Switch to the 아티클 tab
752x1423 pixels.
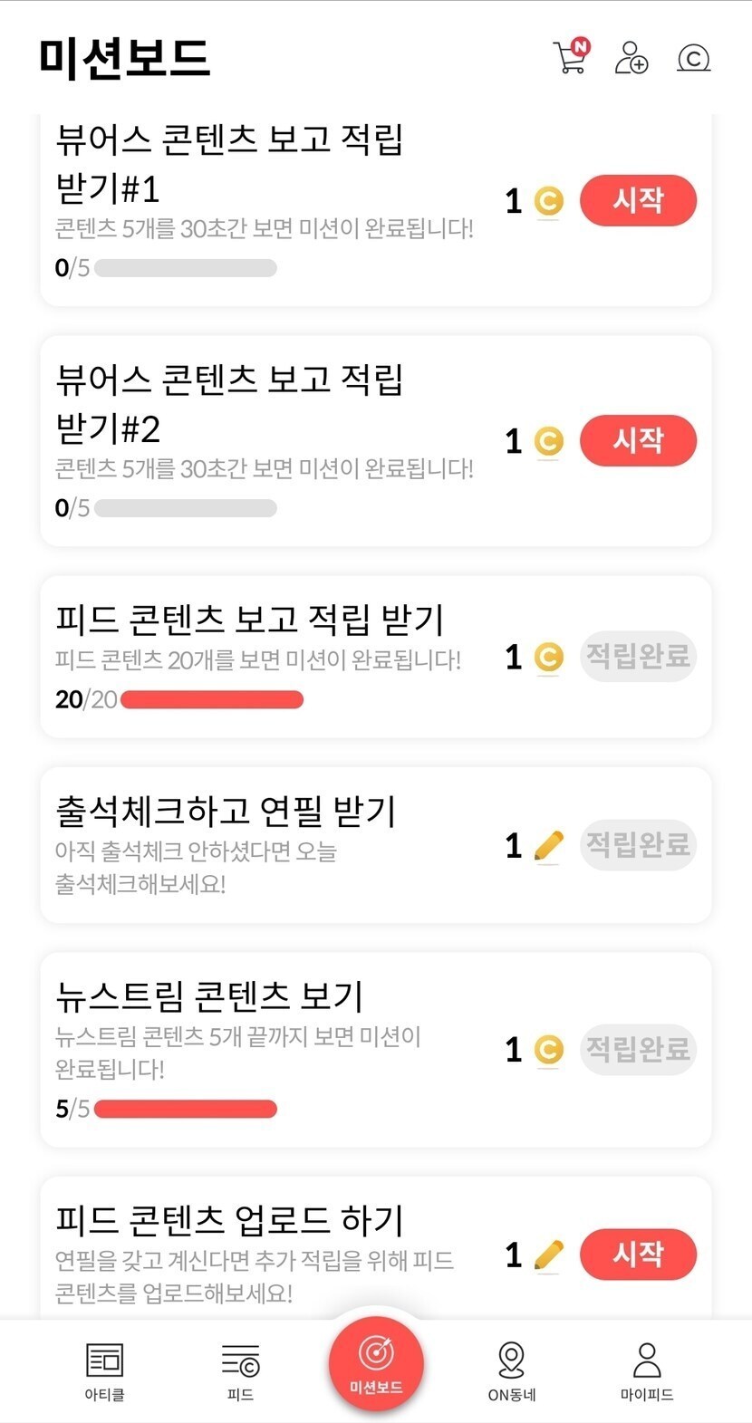[x=105, y=1370]
